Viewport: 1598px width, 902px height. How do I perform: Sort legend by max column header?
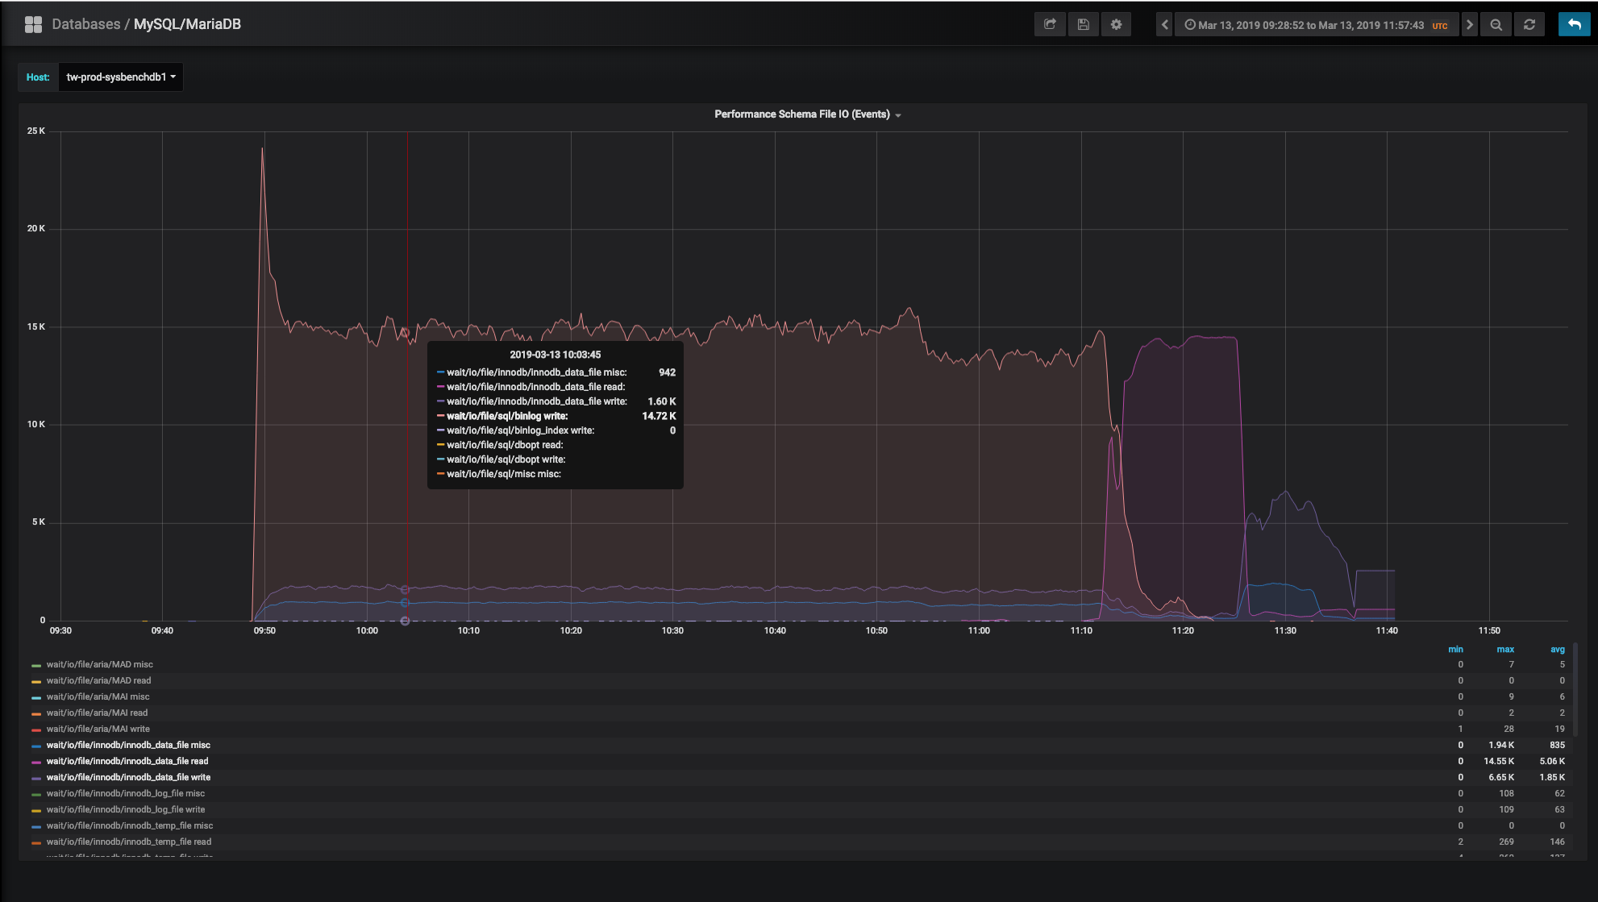[1504, 649]
